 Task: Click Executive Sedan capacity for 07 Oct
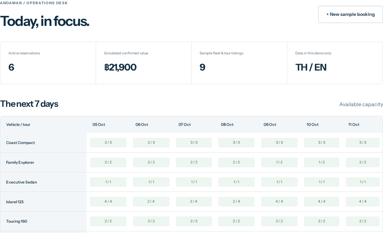pyautogui.click(x=194, y=182)
